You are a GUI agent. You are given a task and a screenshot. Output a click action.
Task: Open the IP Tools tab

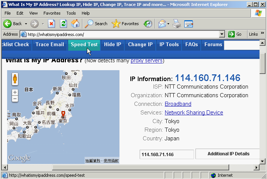click(169, 45)
